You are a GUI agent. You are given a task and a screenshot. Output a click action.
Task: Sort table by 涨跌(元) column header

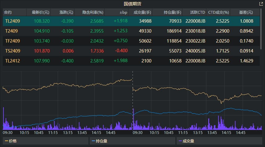click(x=66, y=12)
